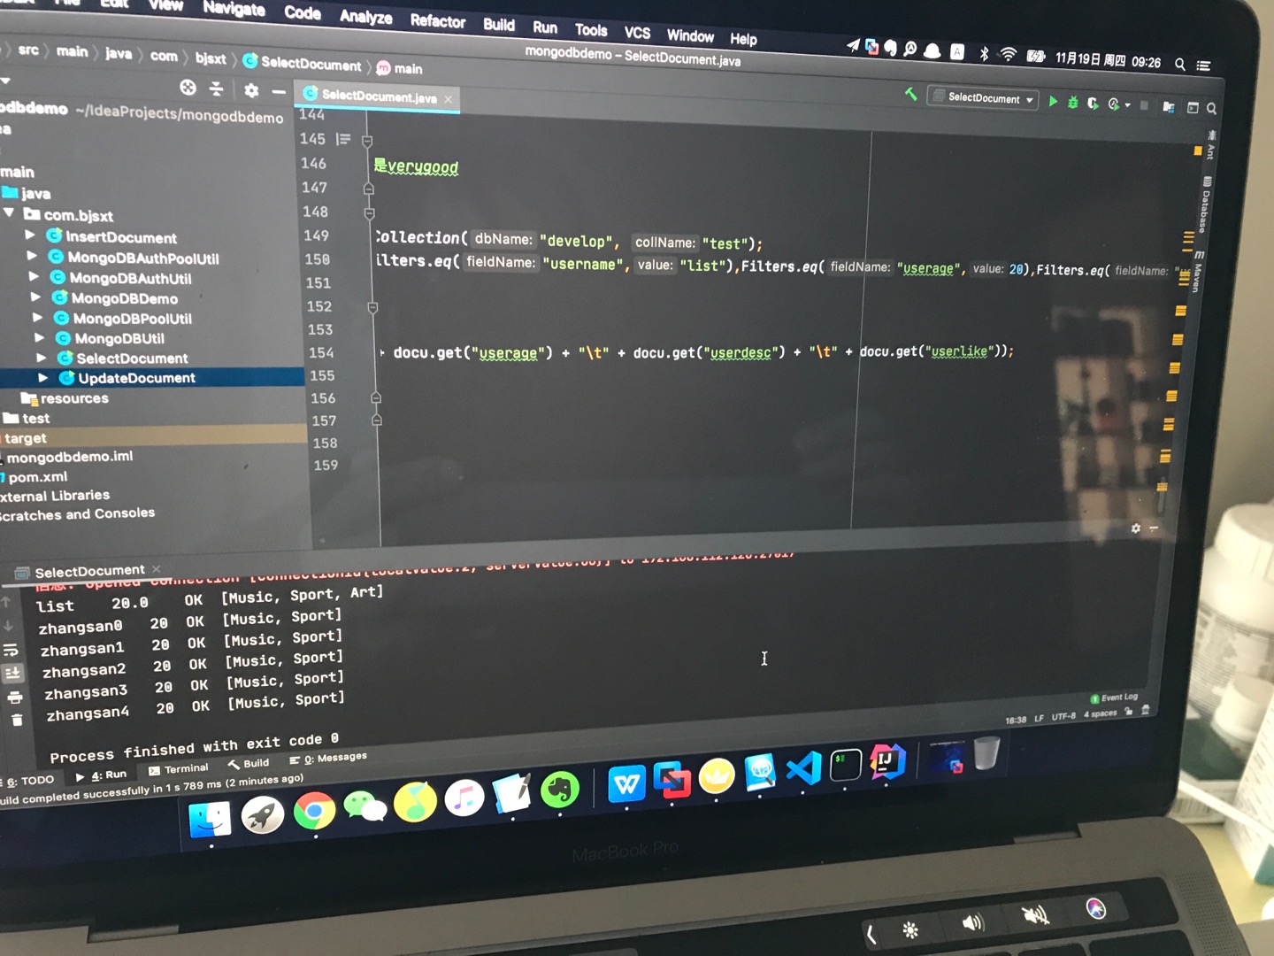Click the Wi-Fi status icon in menu bar
This screenshot has height=956, width=1274.
[x=1008, y=55]
